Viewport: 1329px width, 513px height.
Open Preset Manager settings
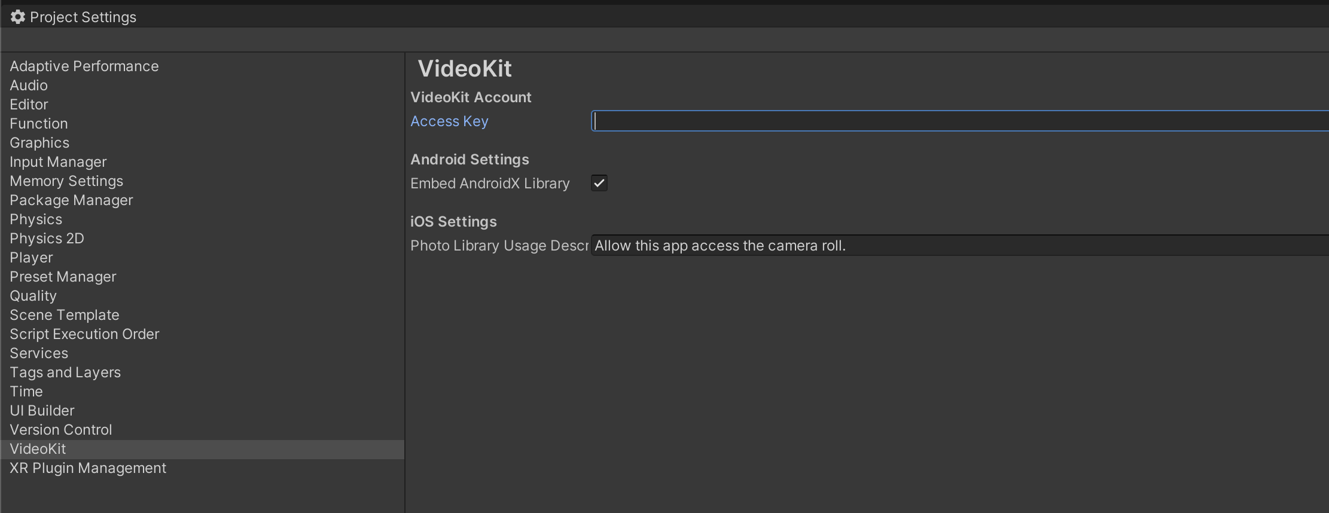coord(203,277)
